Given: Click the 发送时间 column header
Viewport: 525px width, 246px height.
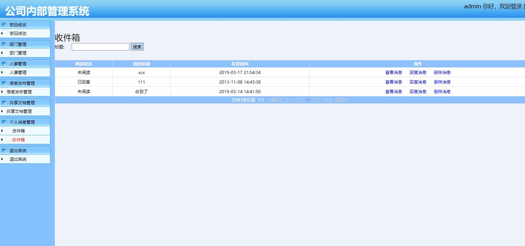Looking at the screenshot, I should [240, 64].
